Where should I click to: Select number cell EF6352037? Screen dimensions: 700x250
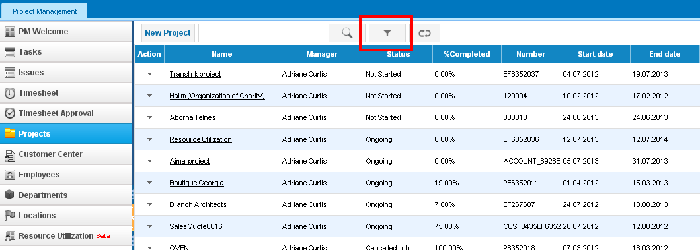pyautogui.click(x=521, y=74)
